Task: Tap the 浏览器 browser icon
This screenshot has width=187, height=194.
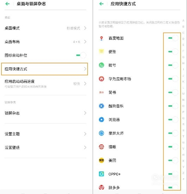Action: pyautogui.click(x=102, y=120)
